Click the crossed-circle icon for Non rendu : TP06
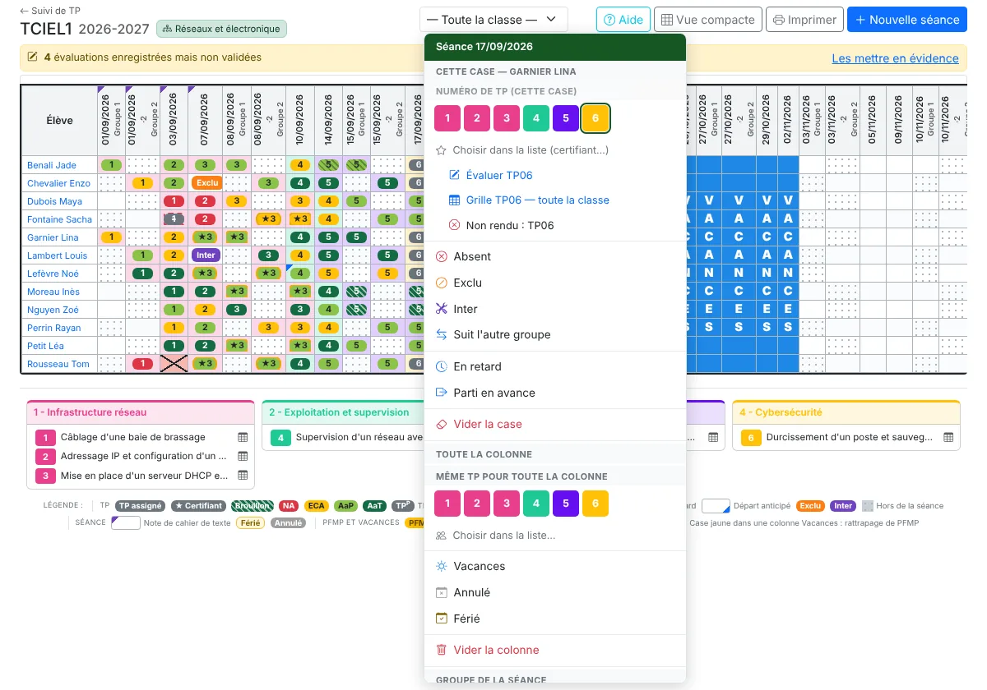The height and width of the screenshot is (690, 987). 454,225
